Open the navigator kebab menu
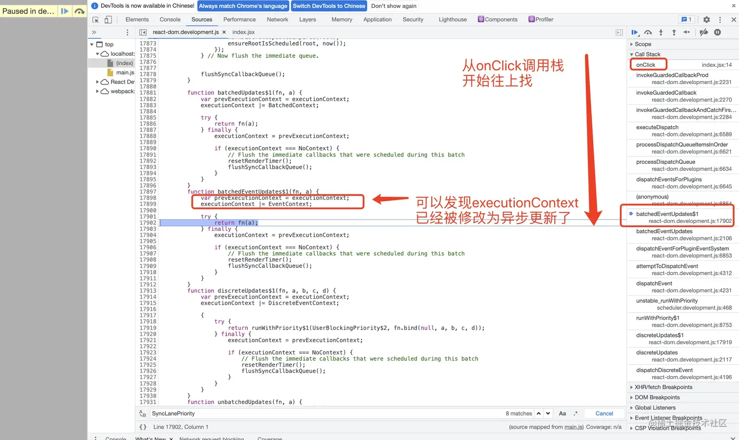Screen dimensions: 739x440 pos(128,32)
